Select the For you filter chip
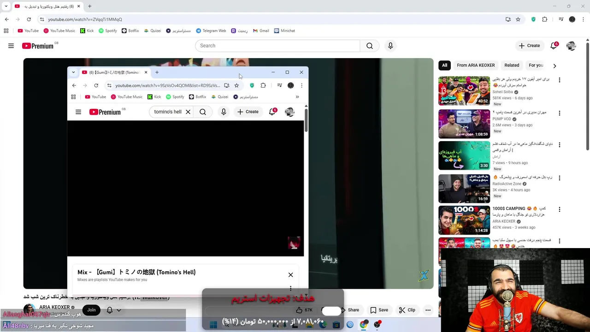The image size is (590, 332). click(536, 65)
